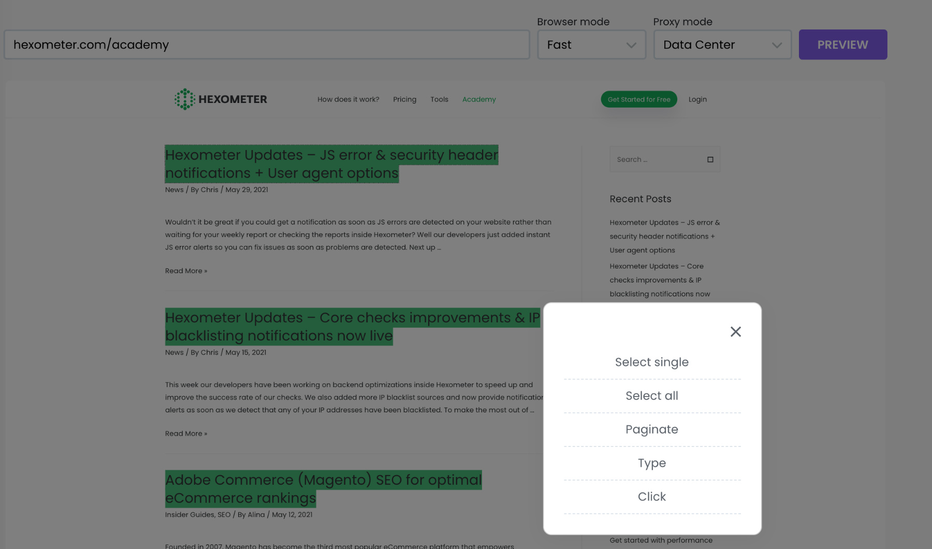Open recent post JS error & security header
The image size is (932, 549).
coord(665,236)
